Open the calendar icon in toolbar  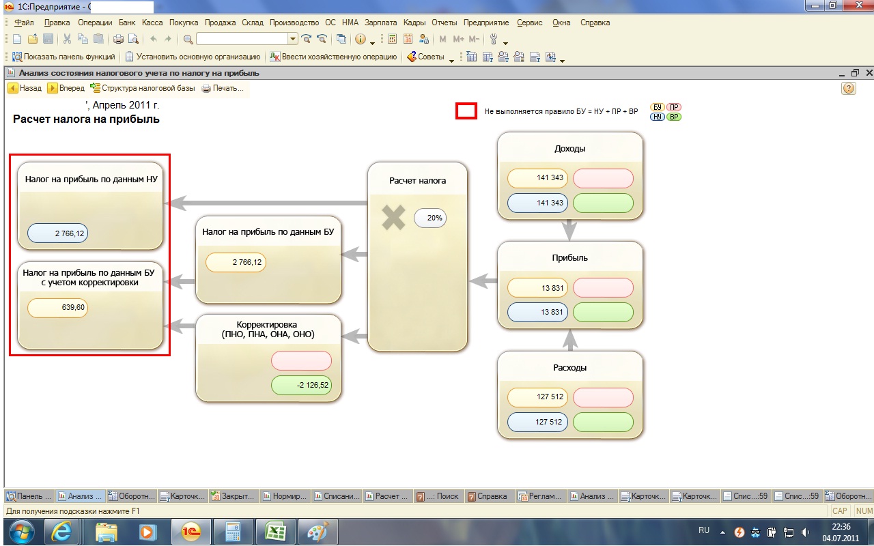coord(409,39)
